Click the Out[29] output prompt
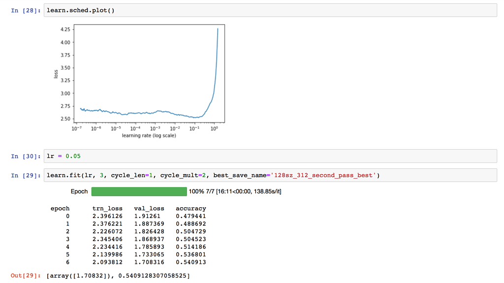The width and height of the screenshot is (504, 283). pyautogui.click(x=26, y=275)
